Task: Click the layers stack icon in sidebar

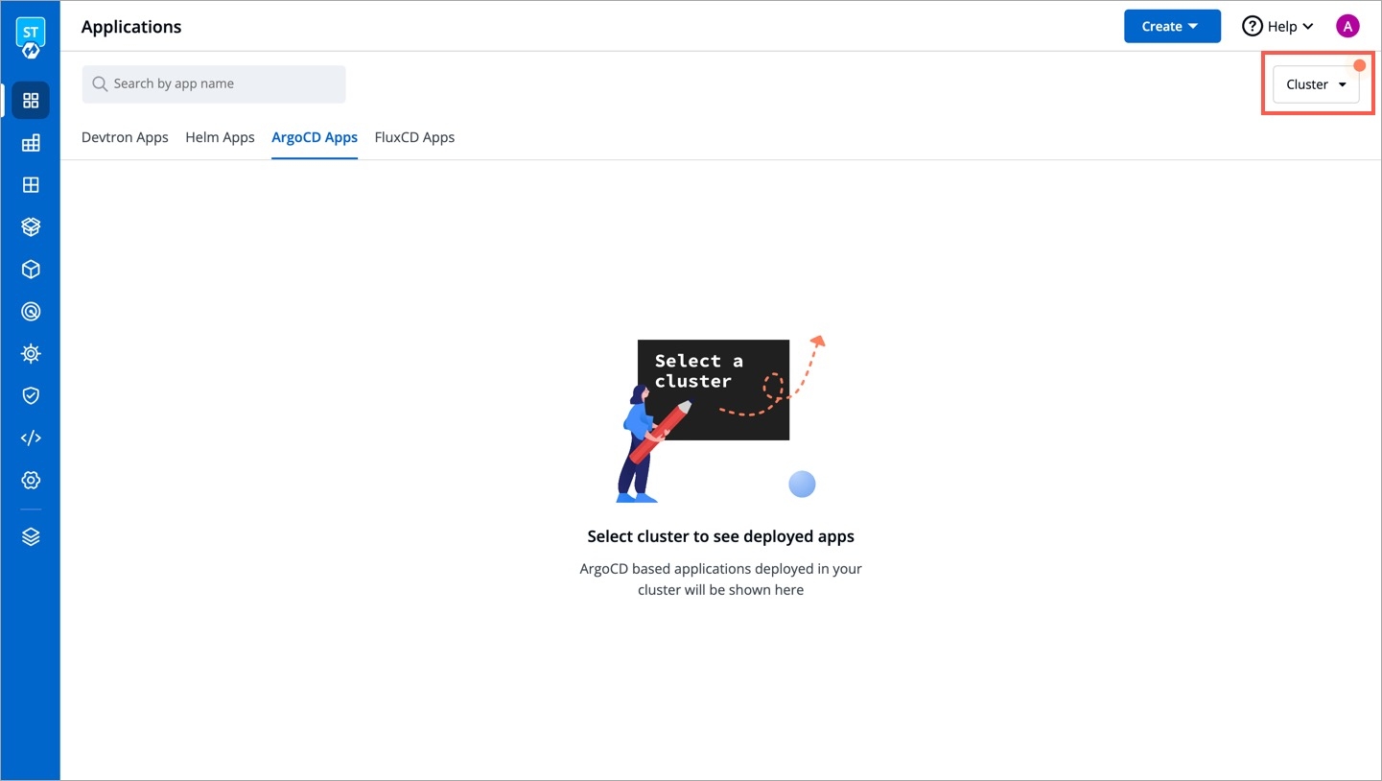Action: [31, 537]
